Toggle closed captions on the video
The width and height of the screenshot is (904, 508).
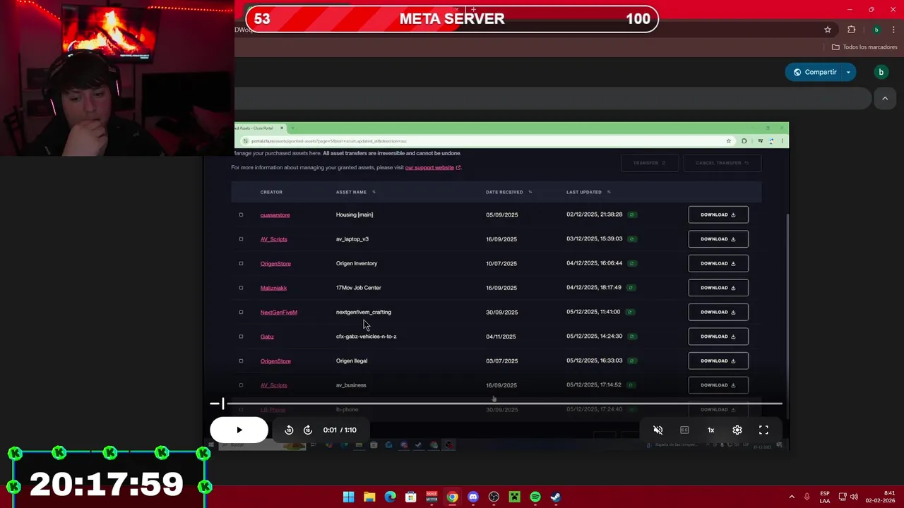[x=684, y=430]
